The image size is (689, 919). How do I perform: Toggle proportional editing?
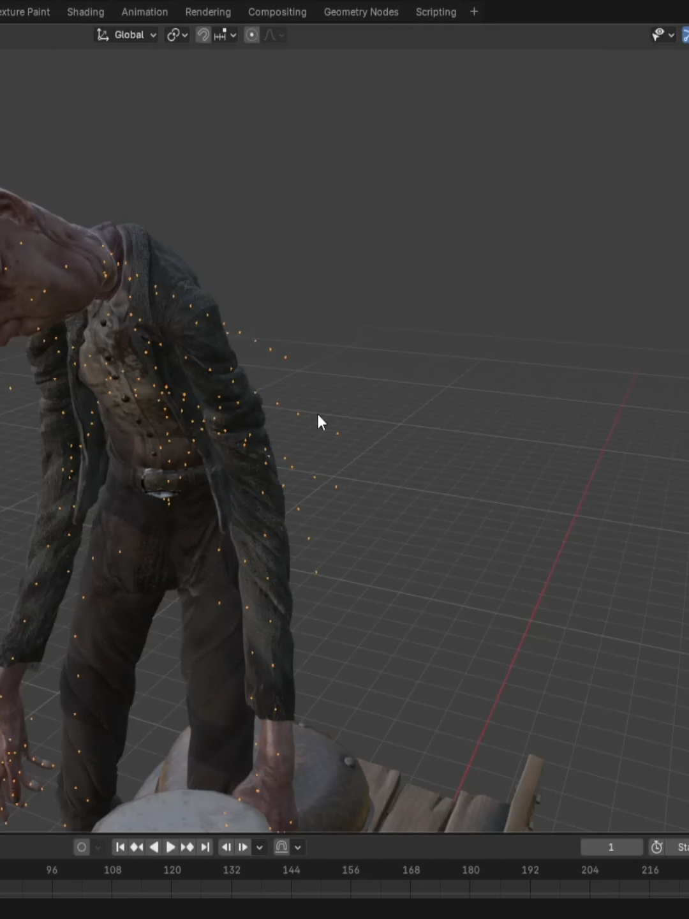click(252, 35)
